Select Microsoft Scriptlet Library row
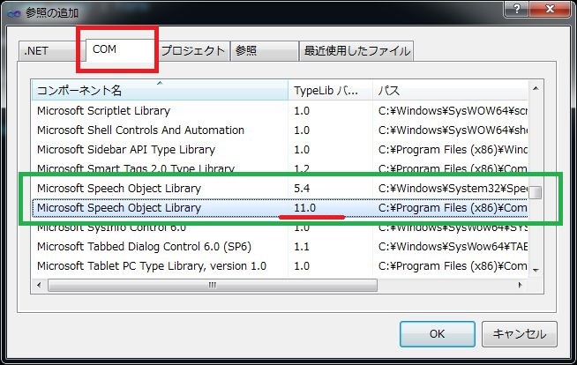 coord(280,110)
